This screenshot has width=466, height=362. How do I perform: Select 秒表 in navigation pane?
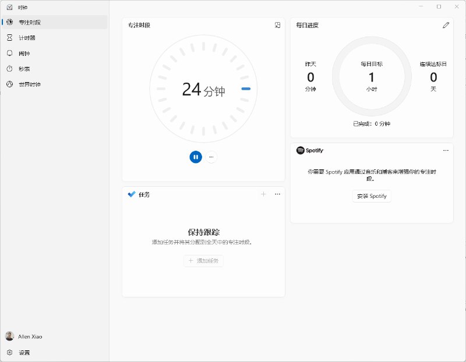tap(24, 69)
